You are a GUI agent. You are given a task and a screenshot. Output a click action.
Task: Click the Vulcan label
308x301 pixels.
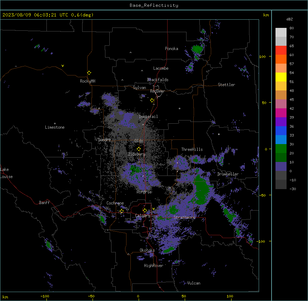tap(194, 283)
